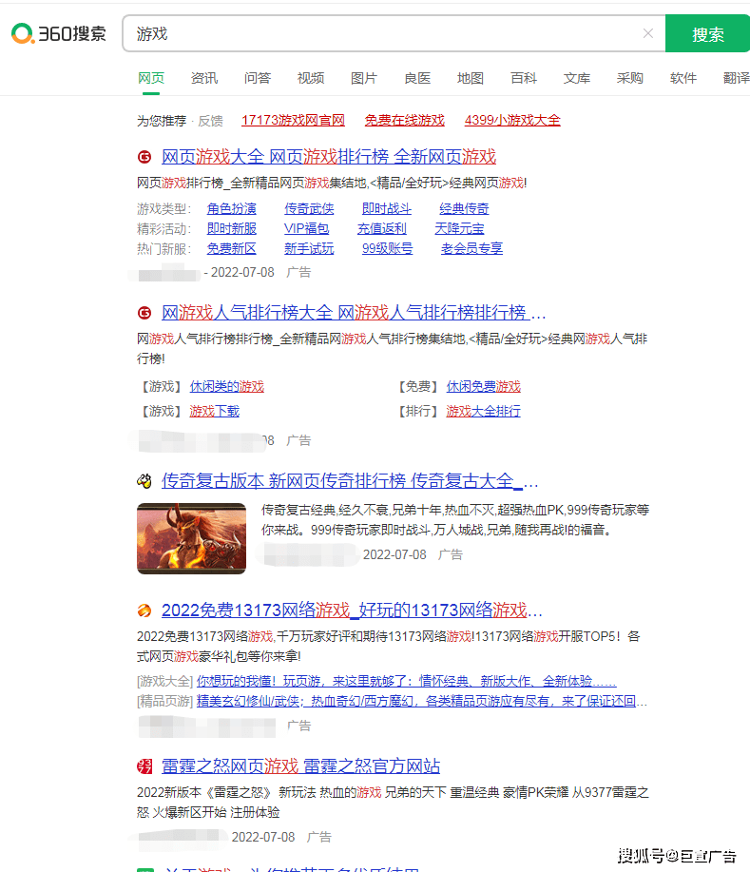Click the 反馈 link
This screenshot has height=872, width=750.
pos(211,121)
